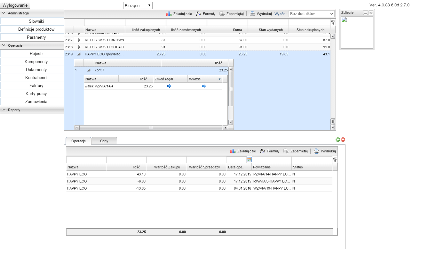Image resolution: width=445 pixels, height=259 pixels.
Task: Select the HAPPY ECO -6.00 row
Action: (x=199, y=181)
